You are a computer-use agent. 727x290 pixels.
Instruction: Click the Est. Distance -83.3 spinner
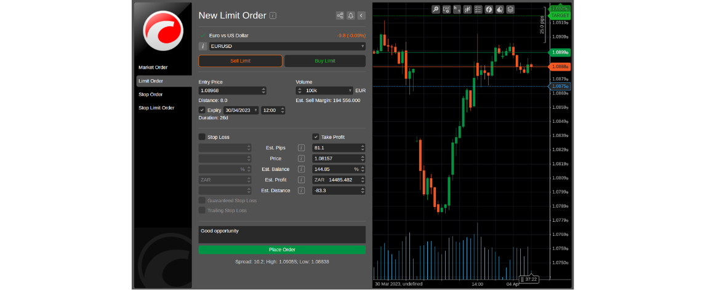click(363, 190)
